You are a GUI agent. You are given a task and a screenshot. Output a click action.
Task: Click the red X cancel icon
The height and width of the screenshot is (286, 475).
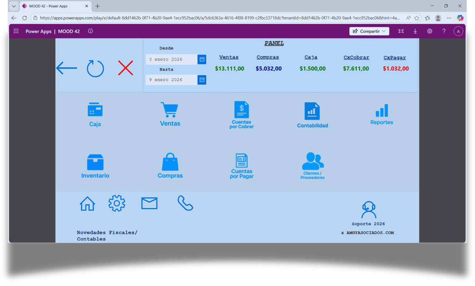tap(125, 68)
